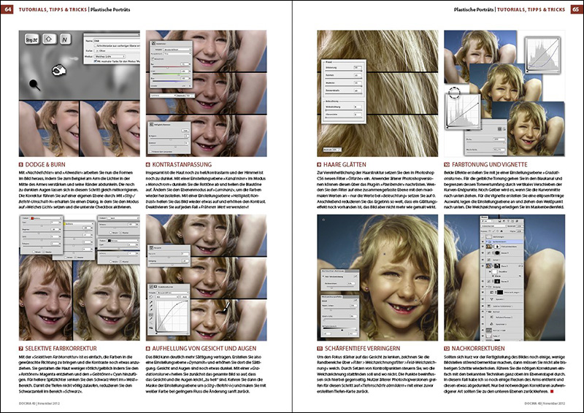Adjust the Weichzeichnen slider in blur panel
The width and height of the screenshot is (584, 413).
click(339, 287)
